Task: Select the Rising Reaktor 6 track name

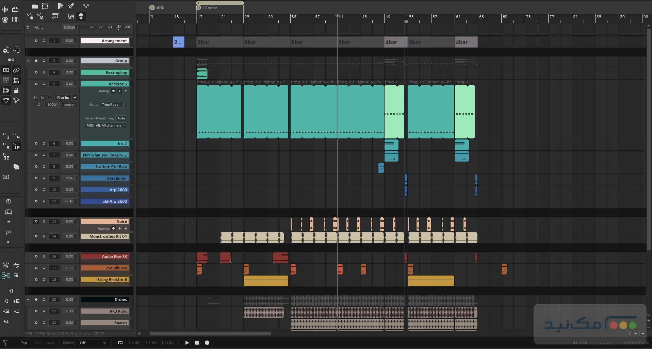Action: 105,280
